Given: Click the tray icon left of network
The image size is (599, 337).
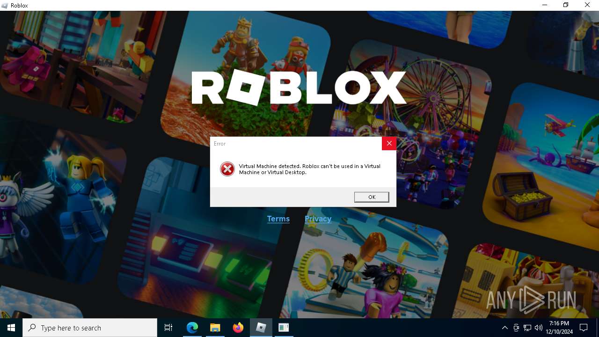Looking at the screenshot, I should 516,328.
